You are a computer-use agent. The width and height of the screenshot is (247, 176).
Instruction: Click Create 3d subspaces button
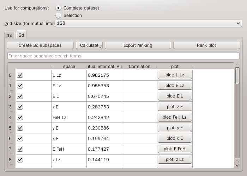click(40, 45)
